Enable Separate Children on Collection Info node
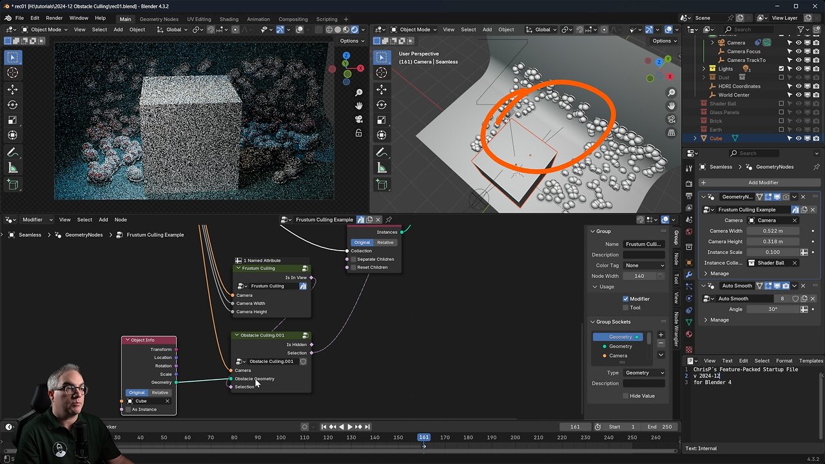The height and width of the screenshot is (464, 825). click(x=353, y=259)
